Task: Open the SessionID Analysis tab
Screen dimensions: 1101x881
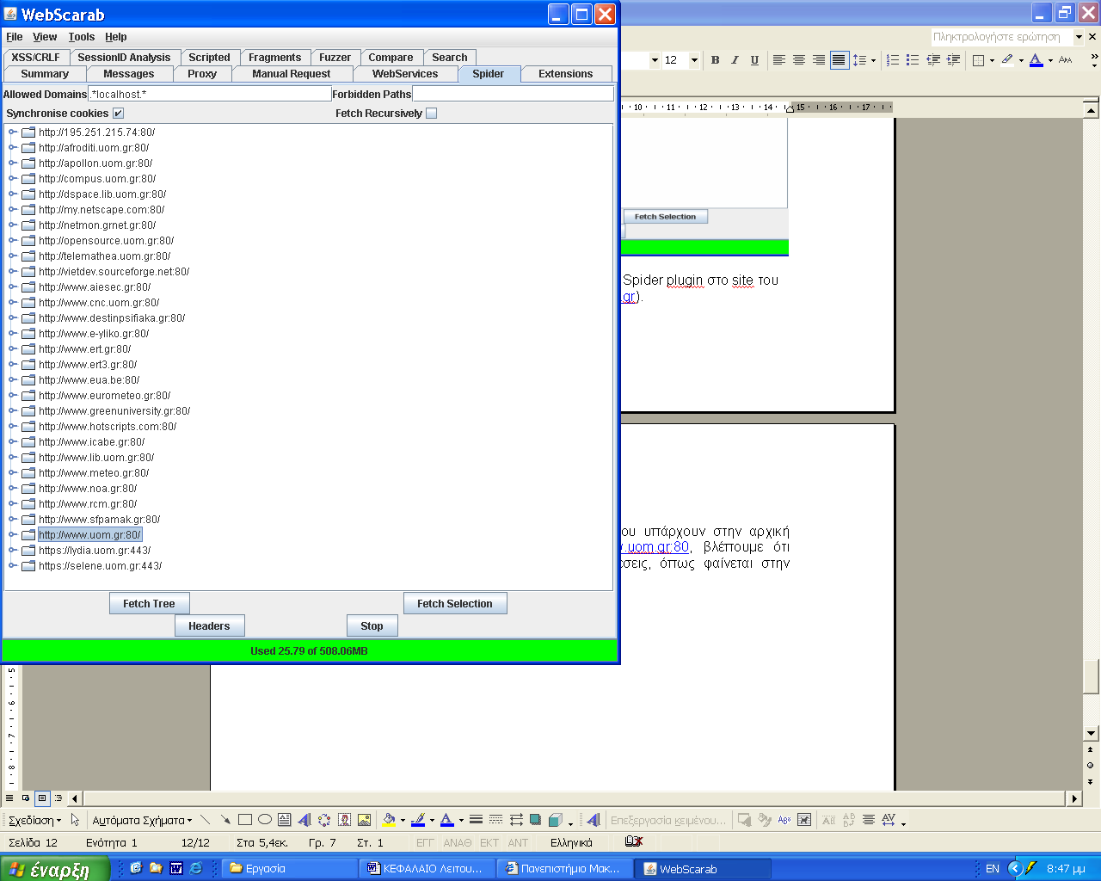Action: pos(124,58)
